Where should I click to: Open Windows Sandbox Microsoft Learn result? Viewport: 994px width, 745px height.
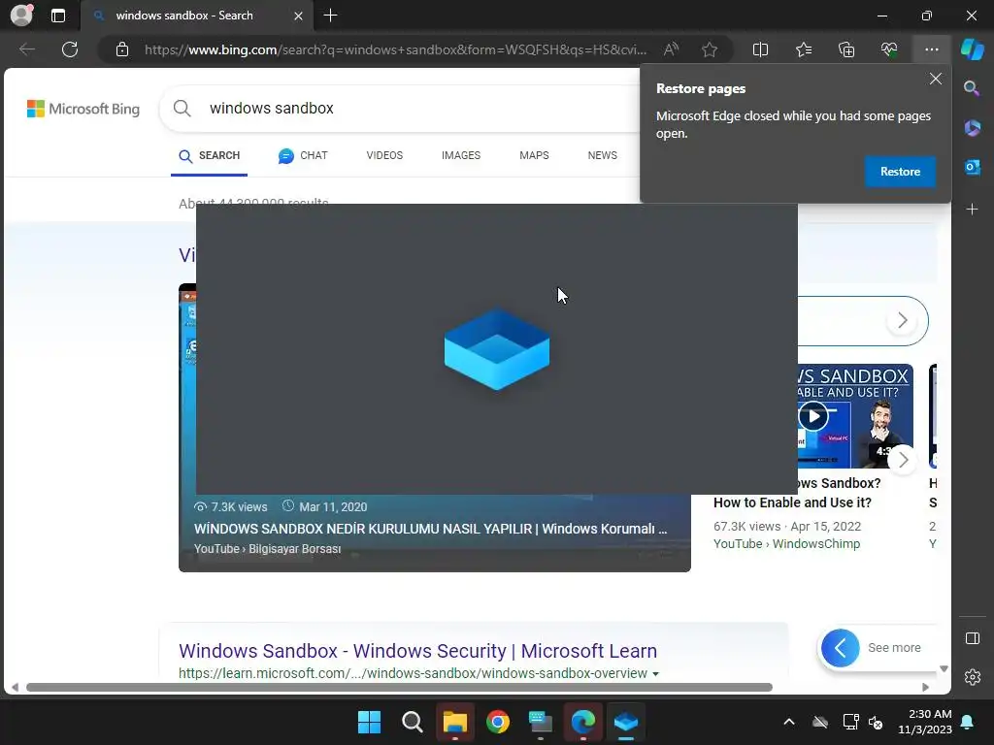417,651
